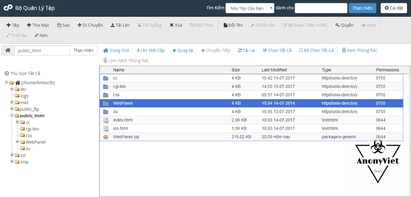Collapse the public_html tree node
Image resolution: width=411 pixels, height=197 pixels.
tap(11, 115)
